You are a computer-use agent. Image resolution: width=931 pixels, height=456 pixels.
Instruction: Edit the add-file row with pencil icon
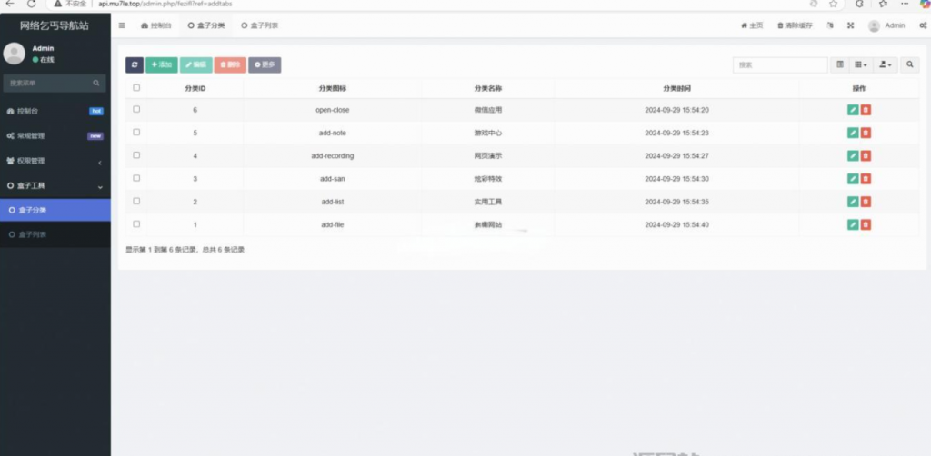(x=853, y=224)
